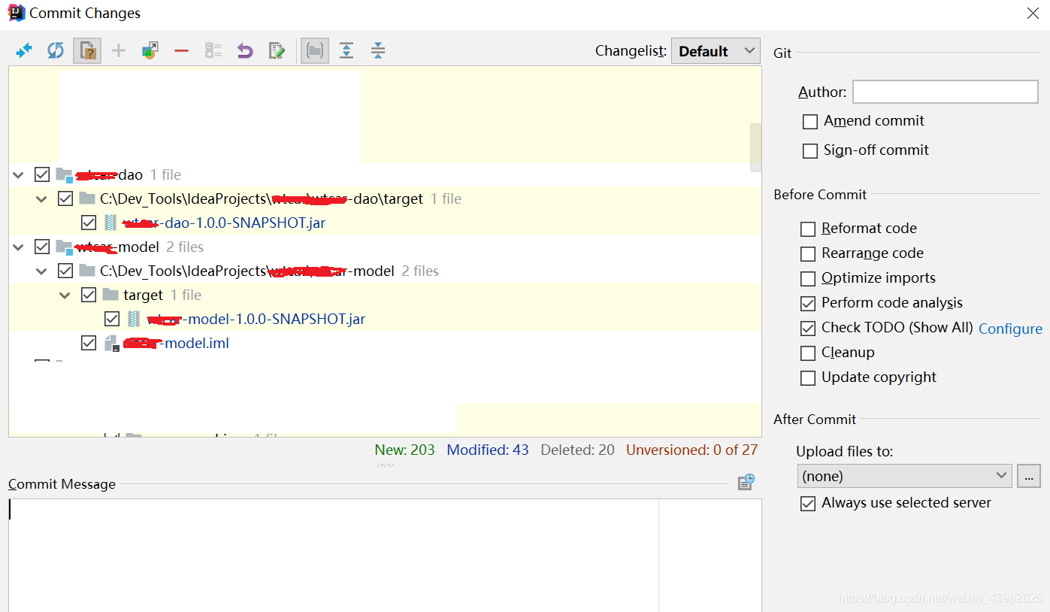Screen dimensions: 1050x612
Task: Enable Sign-off commit checkbox
Action: (809, 151)
